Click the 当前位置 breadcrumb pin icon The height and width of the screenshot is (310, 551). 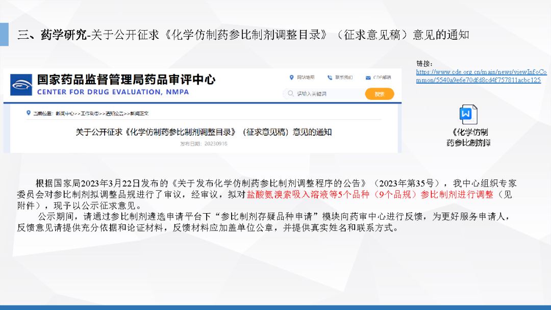click(x=29, y=113)
